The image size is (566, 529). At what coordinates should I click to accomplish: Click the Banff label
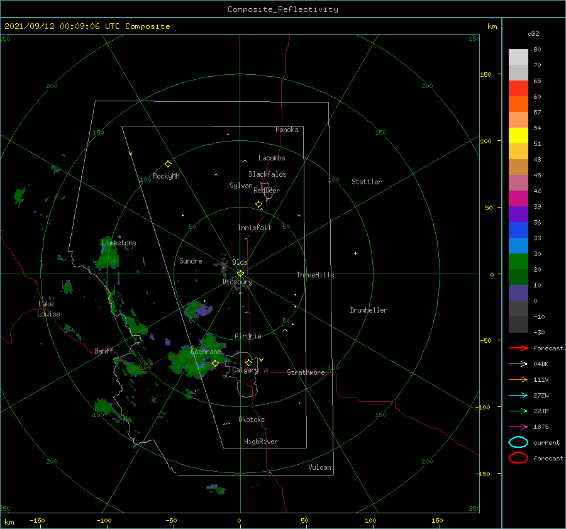104,350
